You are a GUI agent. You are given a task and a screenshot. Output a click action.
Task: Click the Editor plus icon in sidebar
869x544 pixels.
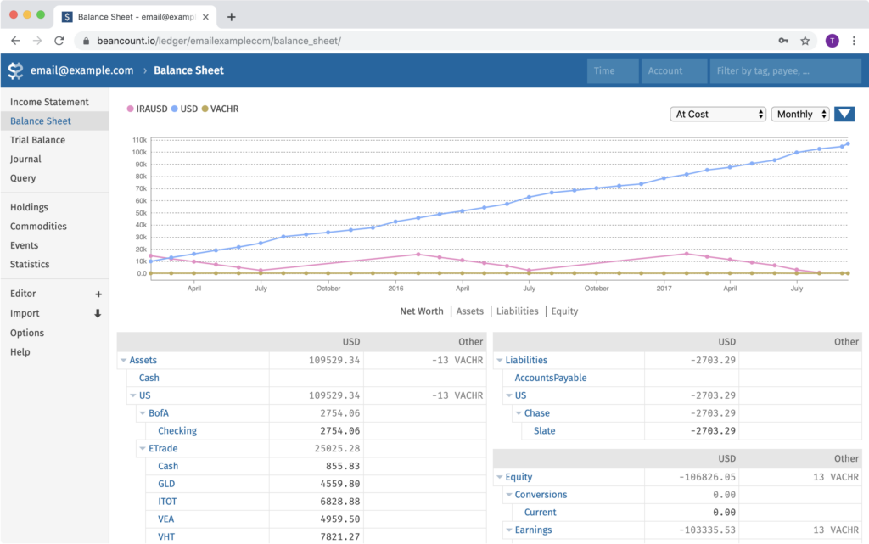click(98, 294)
